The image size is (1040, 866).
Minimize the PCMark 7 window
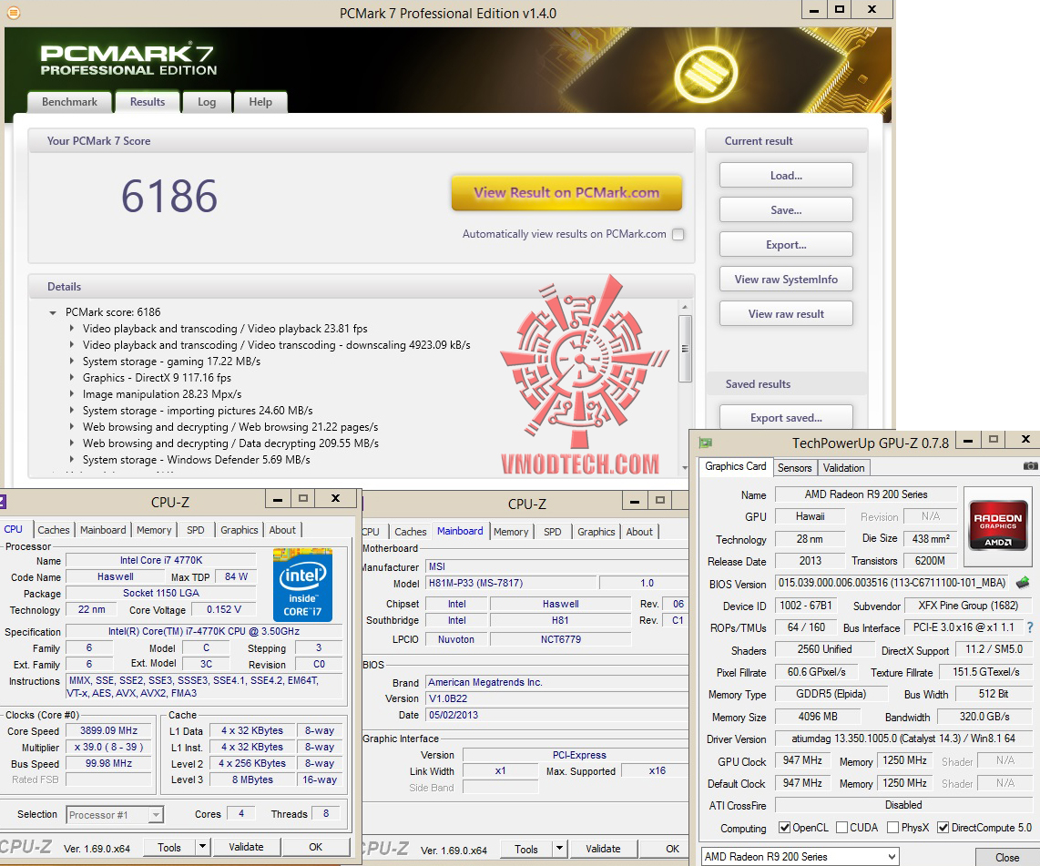click(814, 10)
